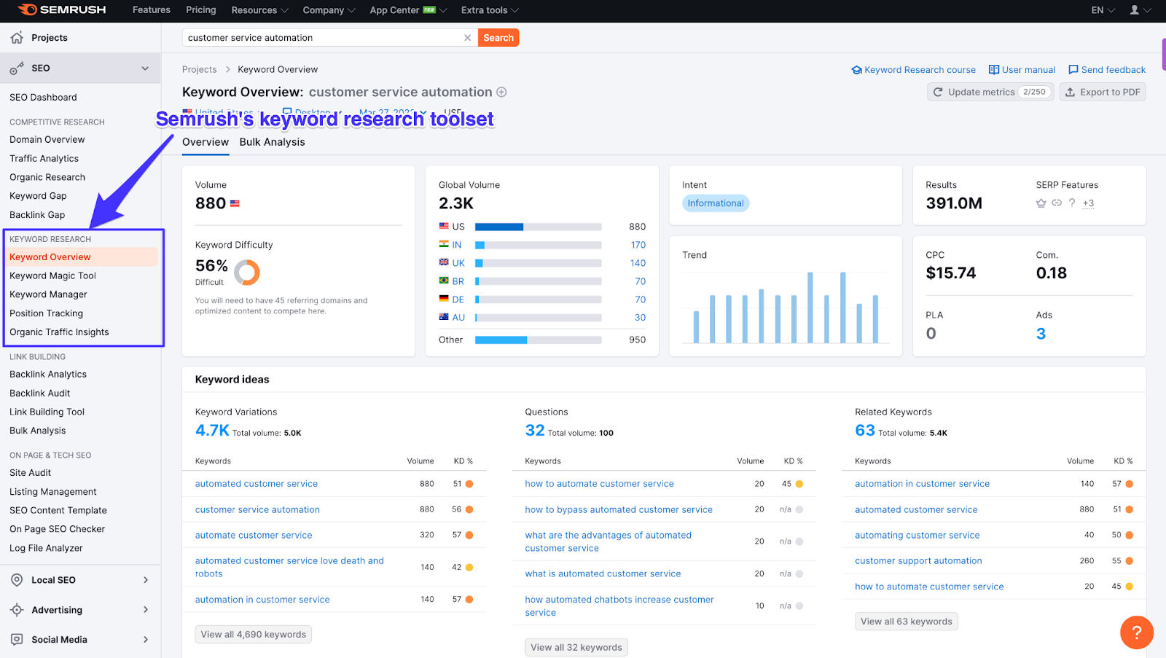
Task: Click View all 4,690 keywords button
Action: tap(254, 635)
